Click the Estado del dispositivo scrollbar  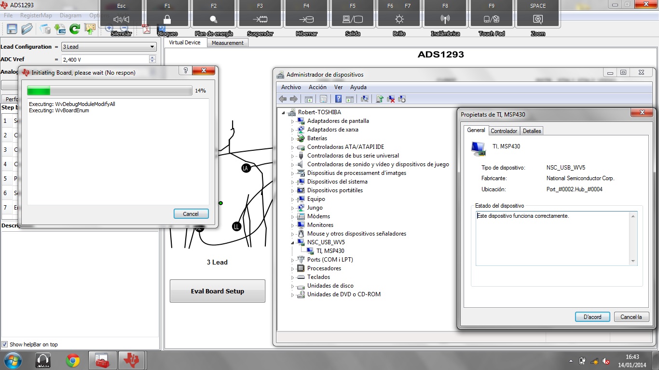[633, 238]
